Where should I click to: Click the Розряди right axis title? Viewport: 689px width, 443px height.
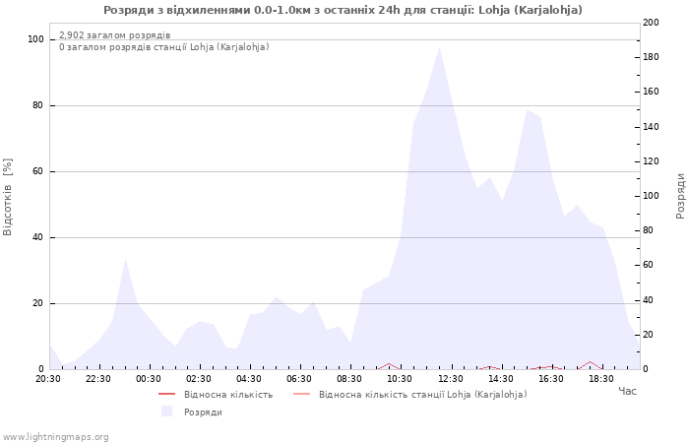[x=680, y=196]
